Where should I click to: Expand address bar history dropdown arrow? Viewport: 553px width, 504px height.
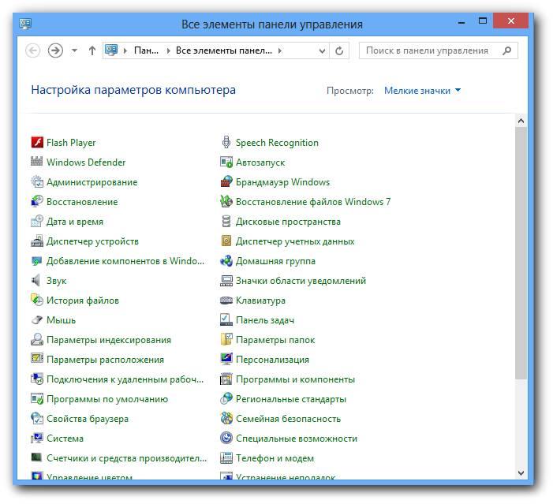click(x=322, y=50)
